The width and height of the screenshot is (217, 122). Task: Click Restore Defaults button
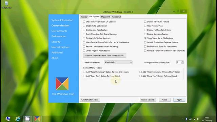click(x=148, y=100)
